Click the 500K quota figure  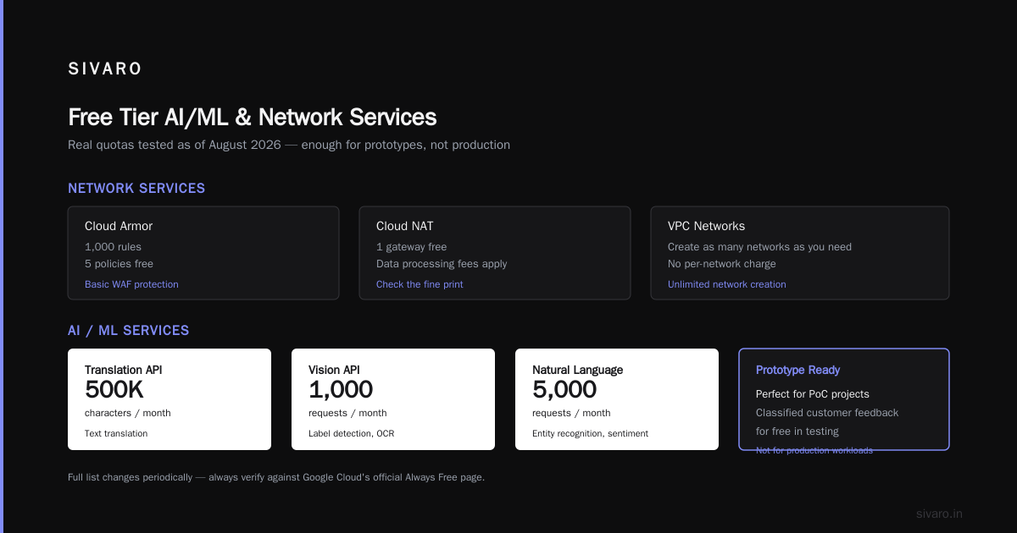click(x=114, y=390)
